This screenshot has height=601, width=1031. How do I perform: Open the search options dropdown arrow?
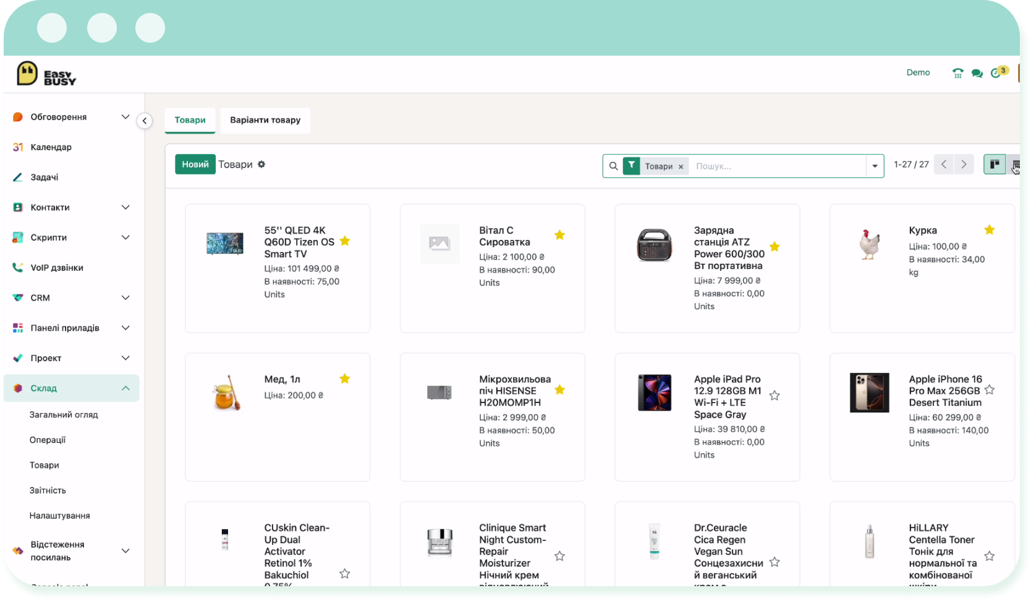[875, 166]
